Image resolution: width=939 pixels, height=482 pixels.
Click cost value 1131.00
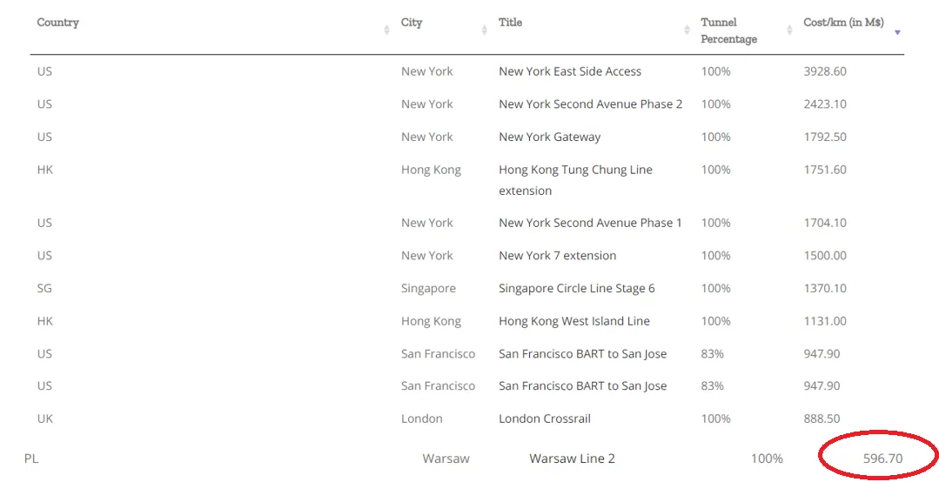(x=825, y=322)
